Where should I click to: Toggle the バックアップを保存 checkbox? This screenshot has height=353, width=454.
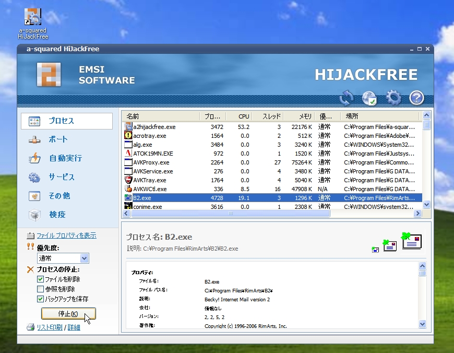point(41,299)
